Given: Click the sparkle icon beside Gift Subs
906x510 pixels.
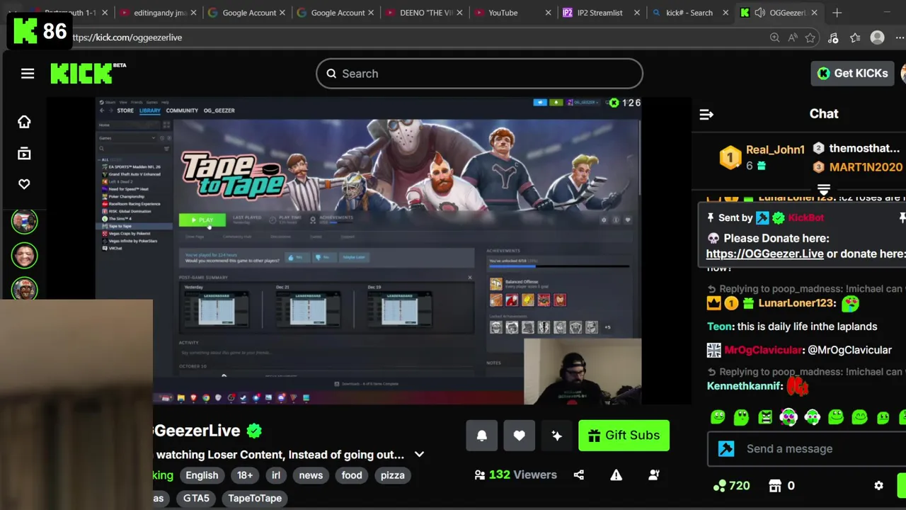Looking at the screenshot, I should pyautogui.click(x=557, y=436).
